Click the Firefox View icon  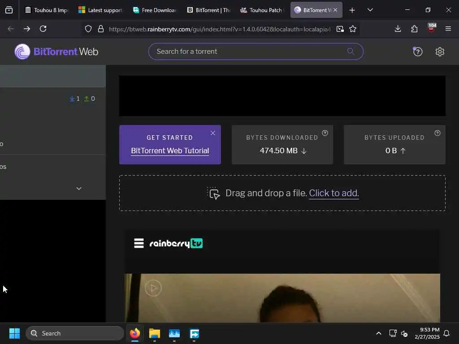(9, 10)
